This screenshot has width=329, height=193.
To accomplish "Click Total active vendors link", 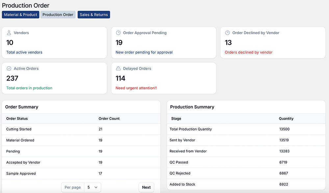I will coord(24,52).
